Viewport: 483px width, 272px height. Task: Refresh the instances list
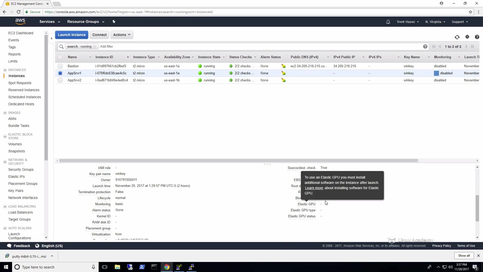pyautogui.click(x=457, y=37)
